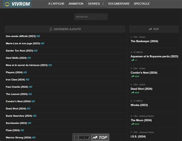Open Susie Searches (2024)
The image size is (182, 141).
tap(19, 116)
